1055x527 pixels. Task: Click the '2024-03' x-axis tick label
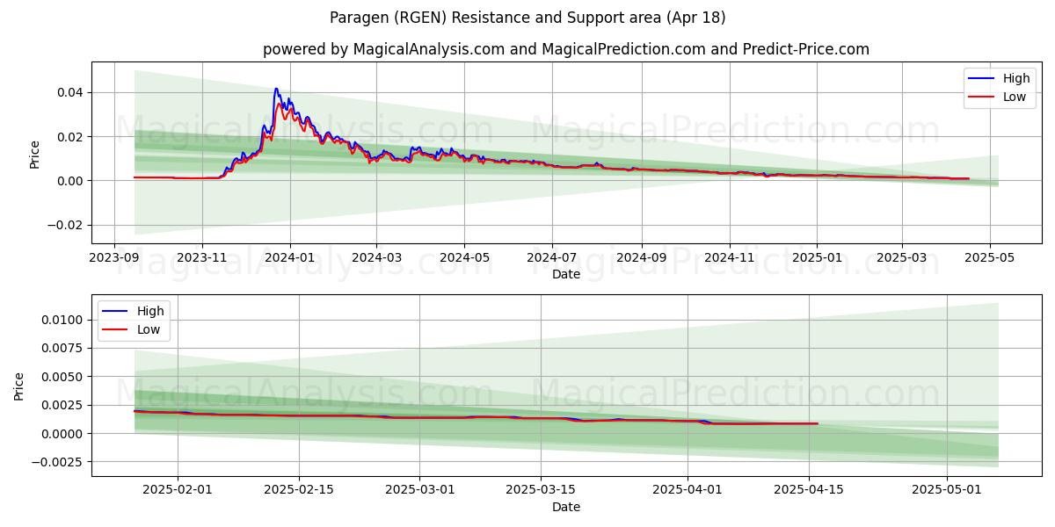376,257
